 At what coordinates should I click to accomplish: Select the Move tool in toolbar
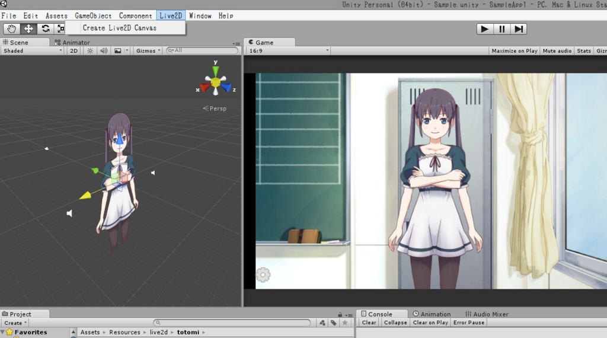28,28
